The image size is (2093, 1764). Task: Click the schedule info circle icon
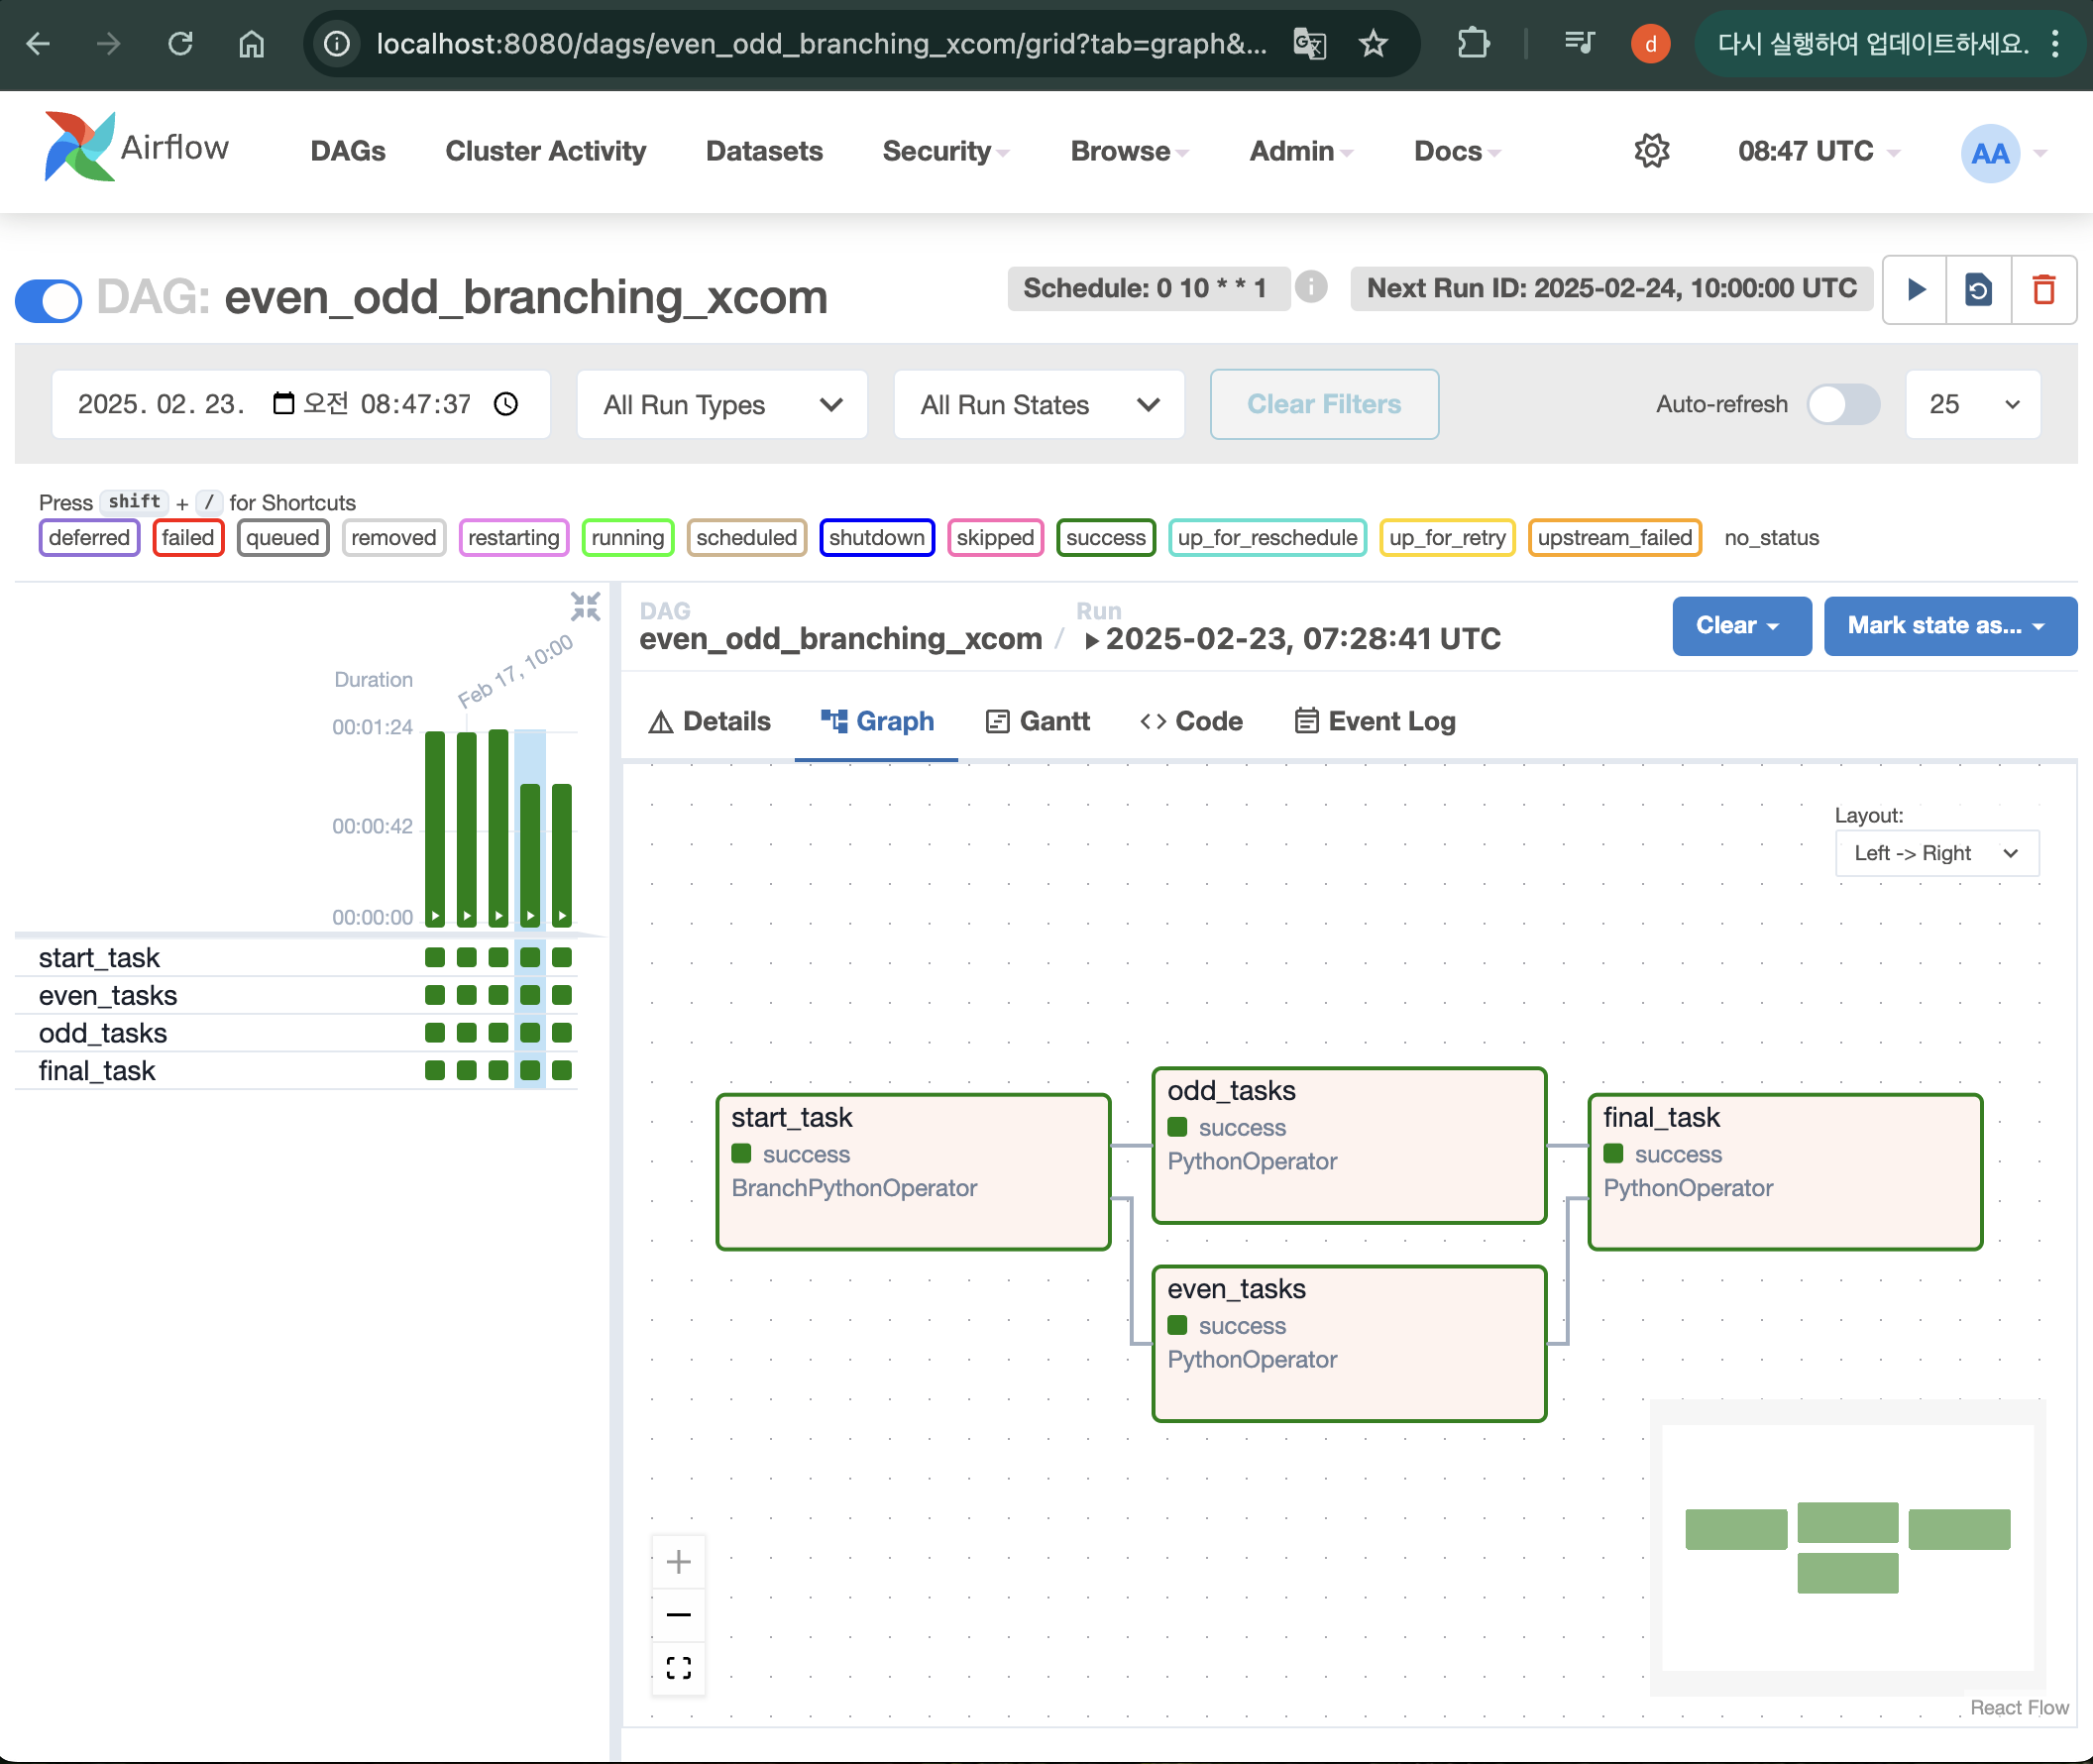(x=1310, y=288)
